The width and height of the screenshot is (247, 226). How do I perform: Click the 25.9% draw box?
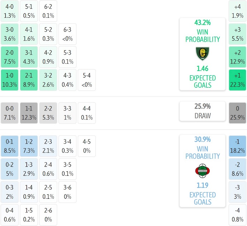(x=203, y=111)
